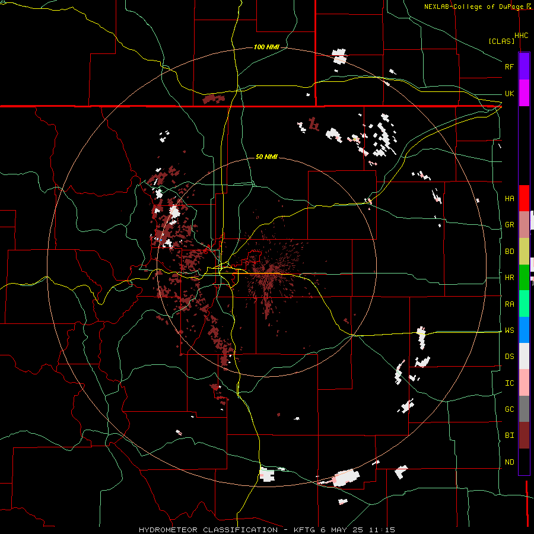Click the 'RA' legend label

click(x=509, y=304)
